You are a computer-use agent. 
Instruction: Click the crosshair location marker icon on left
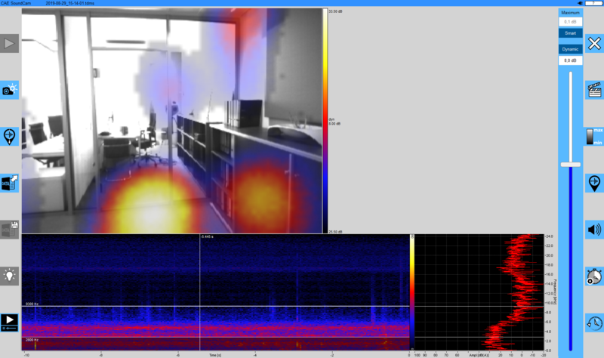click(9, 136)
